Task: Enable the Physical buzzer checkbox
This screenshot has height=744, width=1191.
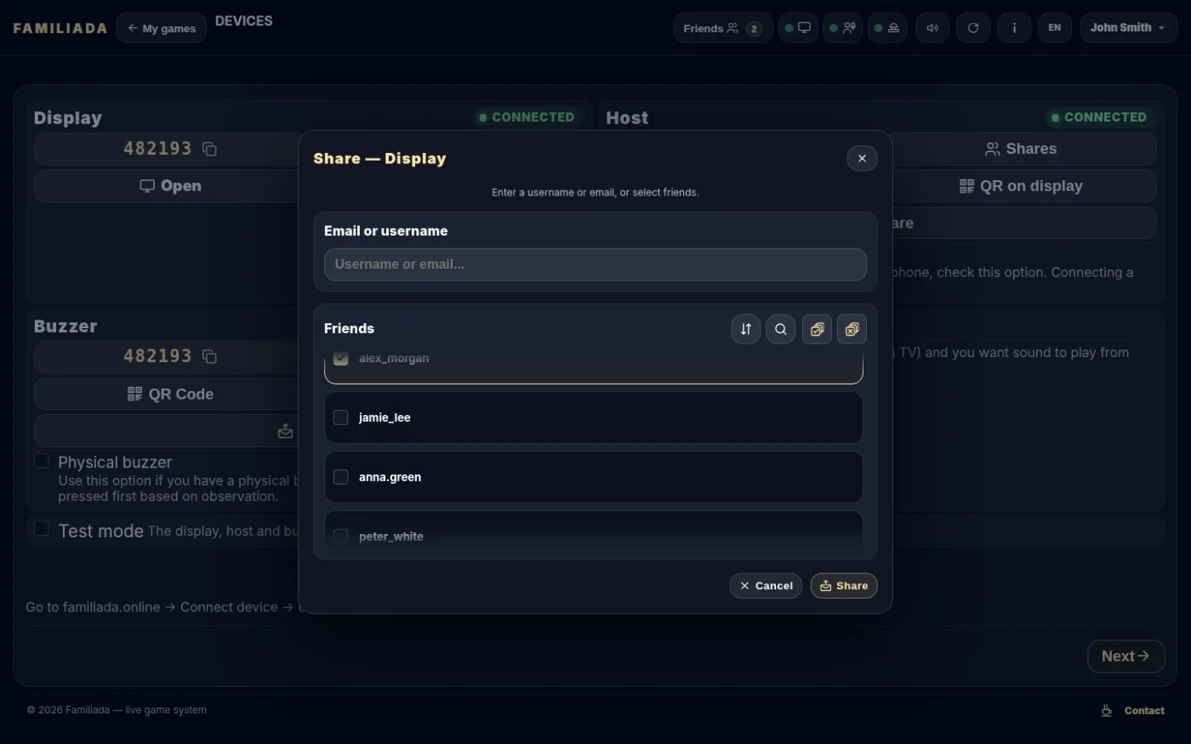Action: pyautogui.click(x=41, y=461)
